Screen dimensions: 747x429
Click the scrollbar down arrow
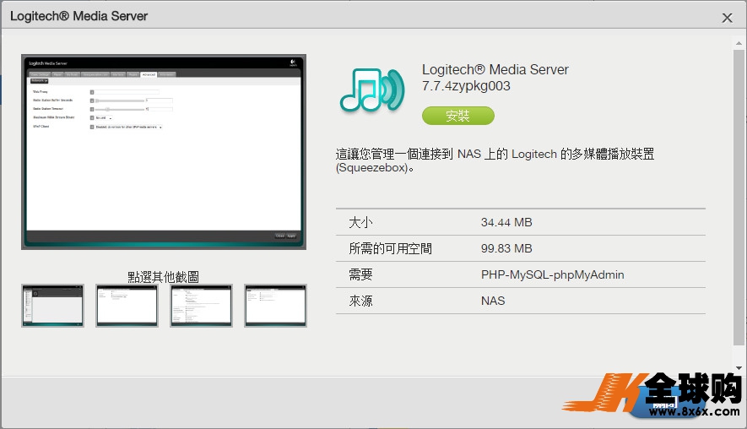pos(739,368)
